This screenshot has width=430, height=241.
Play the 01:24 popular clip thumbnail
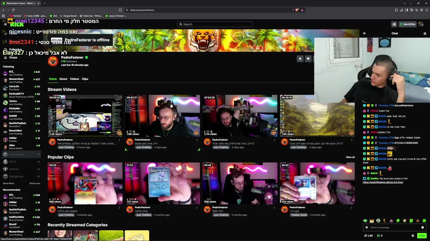click(163, 183)
